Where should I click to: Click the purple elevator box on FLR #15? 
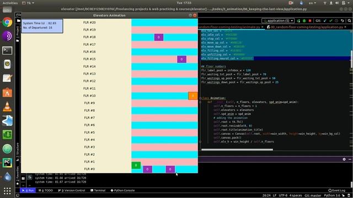tap(181, 59)
